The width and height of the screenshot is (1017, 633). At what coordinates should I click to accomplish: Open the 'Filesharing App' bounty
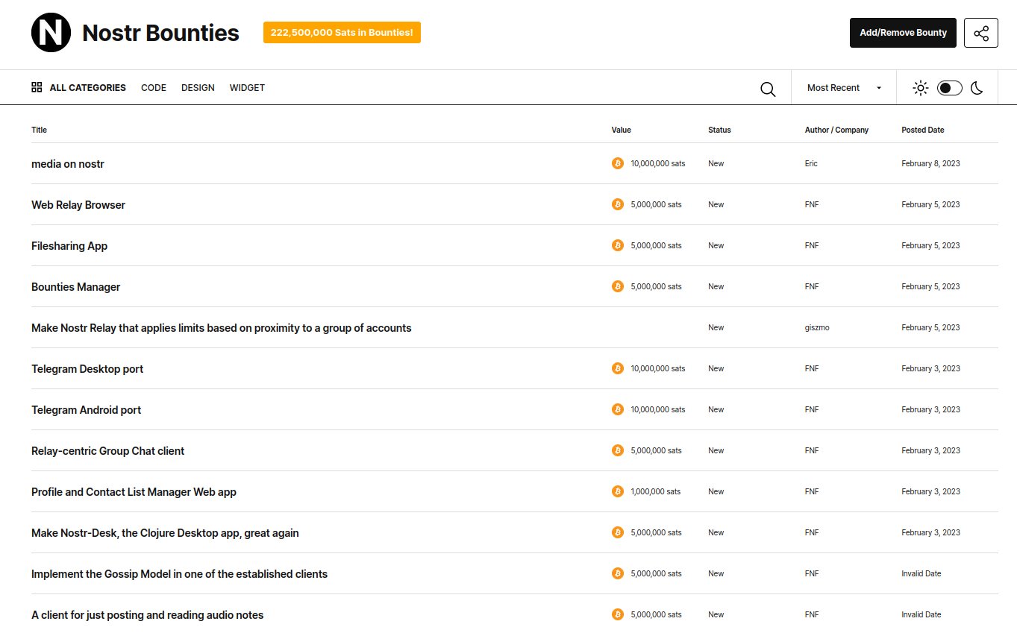tap(69, 245)
